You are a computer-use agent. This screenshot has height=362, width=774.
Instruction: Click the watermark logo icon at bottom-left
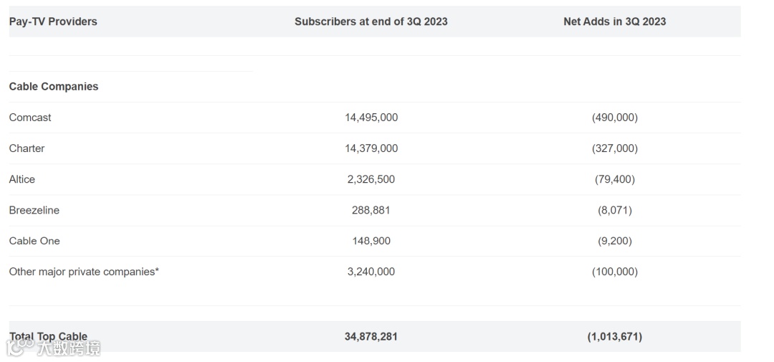coord(20,348)
